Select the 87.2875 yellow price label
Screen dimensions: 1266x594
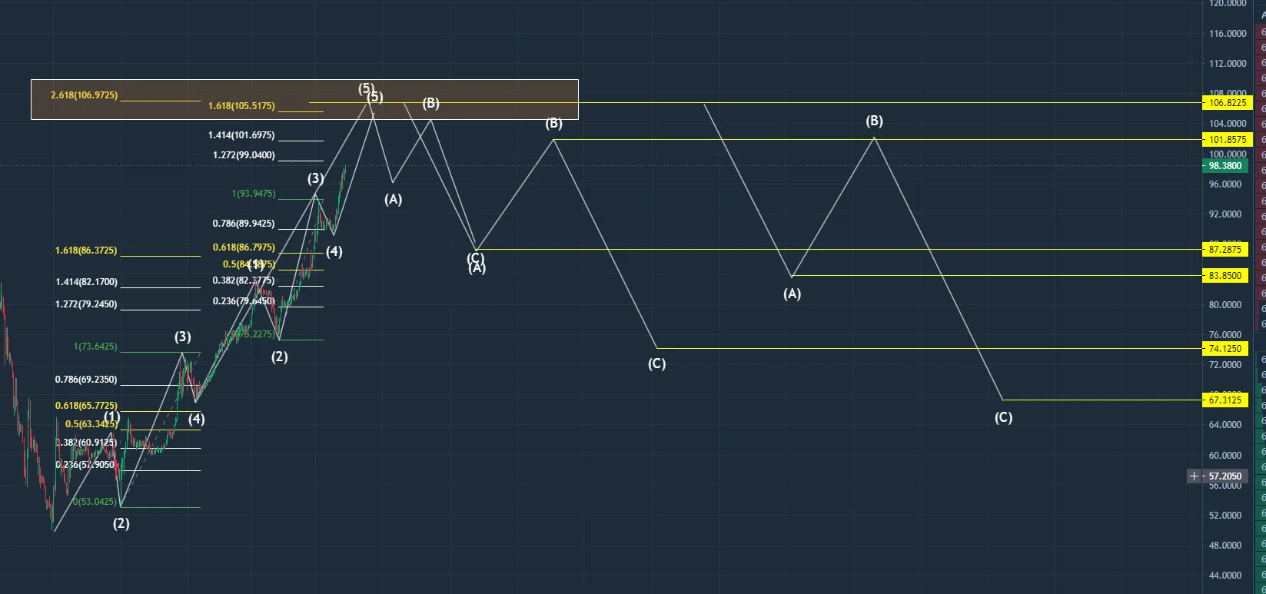point(1226,250)
